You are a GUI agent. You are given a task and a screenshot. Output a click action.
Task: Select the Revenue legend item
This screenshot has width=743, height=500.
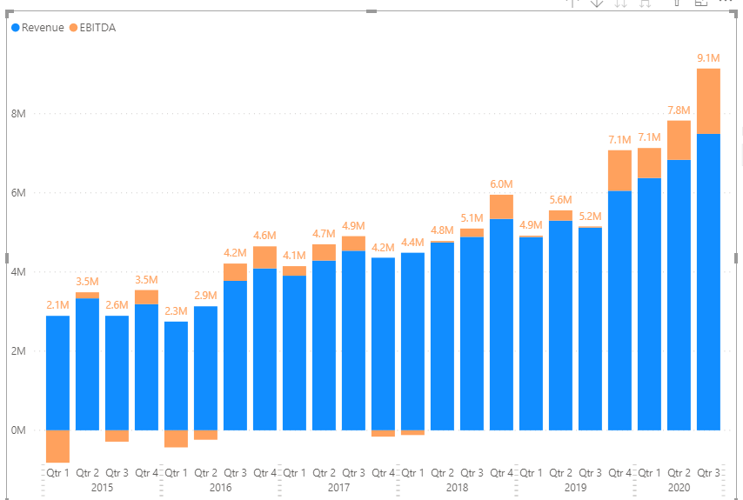(37, 28)
